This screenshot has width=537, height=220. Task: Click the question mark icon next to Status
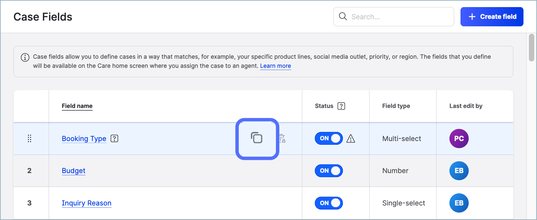(x=341, y=106)
